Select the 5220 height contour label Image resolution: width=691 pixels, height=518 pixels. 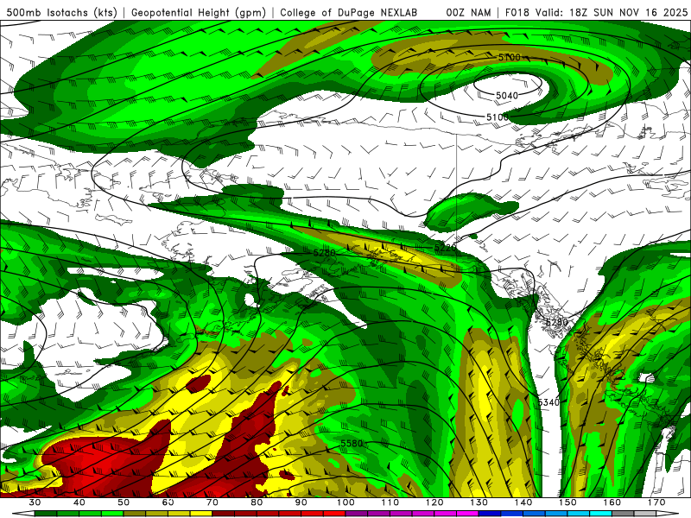point(446,248)
